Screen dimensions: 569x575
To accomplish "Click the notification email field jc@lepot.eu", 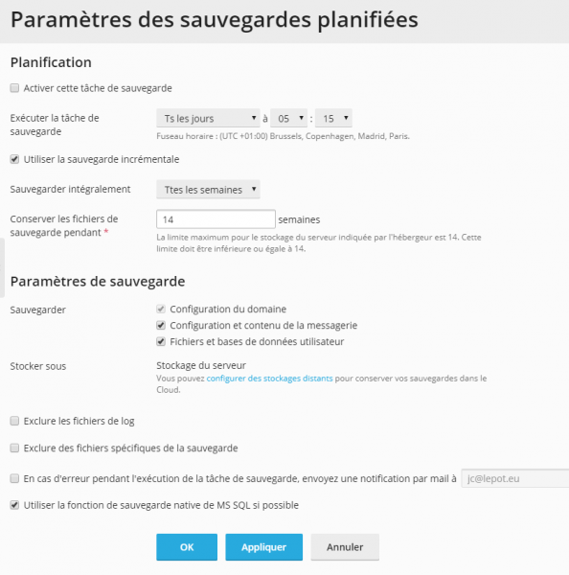I will click(515, 478).
